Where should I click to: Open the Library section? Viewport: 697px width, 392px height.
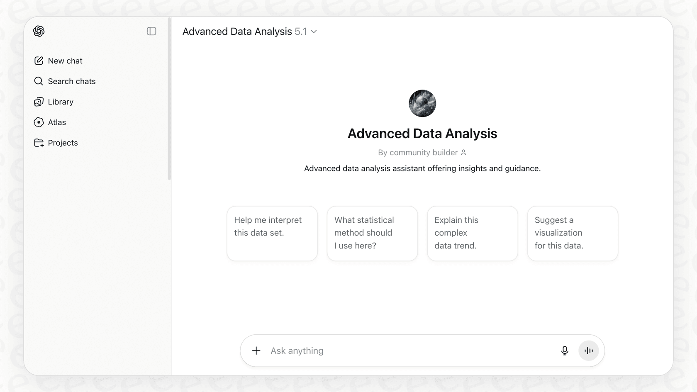click(61, 102)
